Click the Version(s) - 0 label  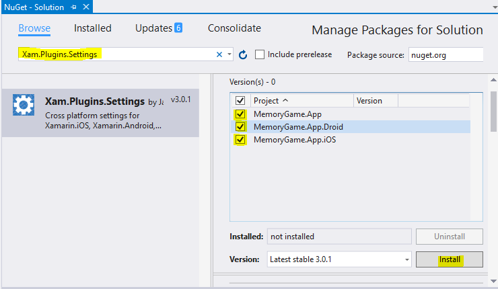coord(252,82)
